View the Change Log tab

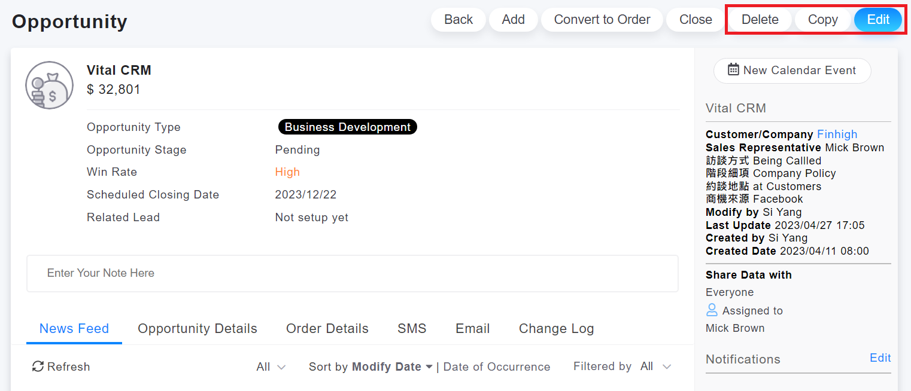[556, 329]
